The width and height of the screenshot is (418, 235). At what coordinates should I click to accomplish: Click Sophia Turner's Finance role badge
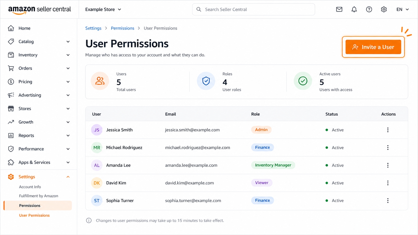[262, 200]
